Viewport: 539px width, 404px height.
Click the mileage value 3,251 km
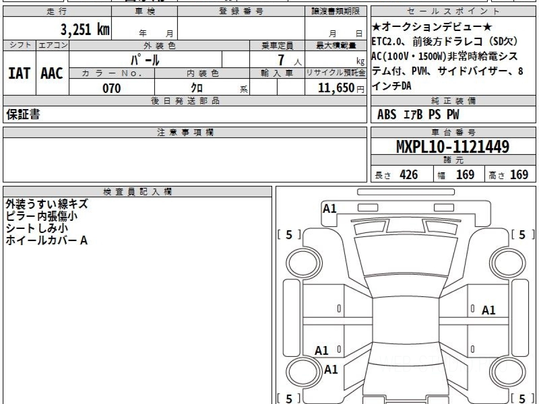tap(85, 30)
